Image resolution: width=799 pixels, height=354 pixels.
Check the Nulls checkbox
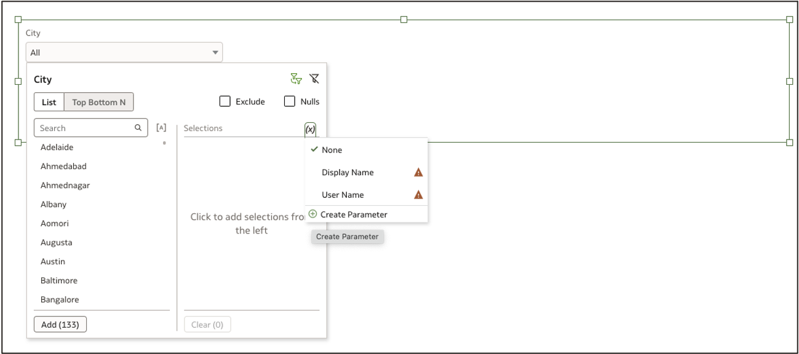click(289, 101)
